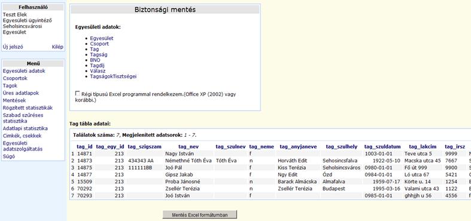Click the tag_irsz column header

click(x=455, y=146)
